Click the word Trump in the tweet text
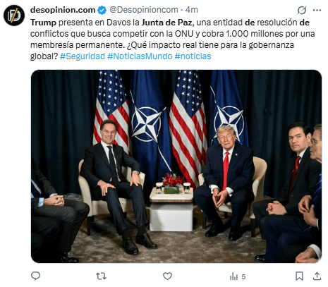 [43, 23]
